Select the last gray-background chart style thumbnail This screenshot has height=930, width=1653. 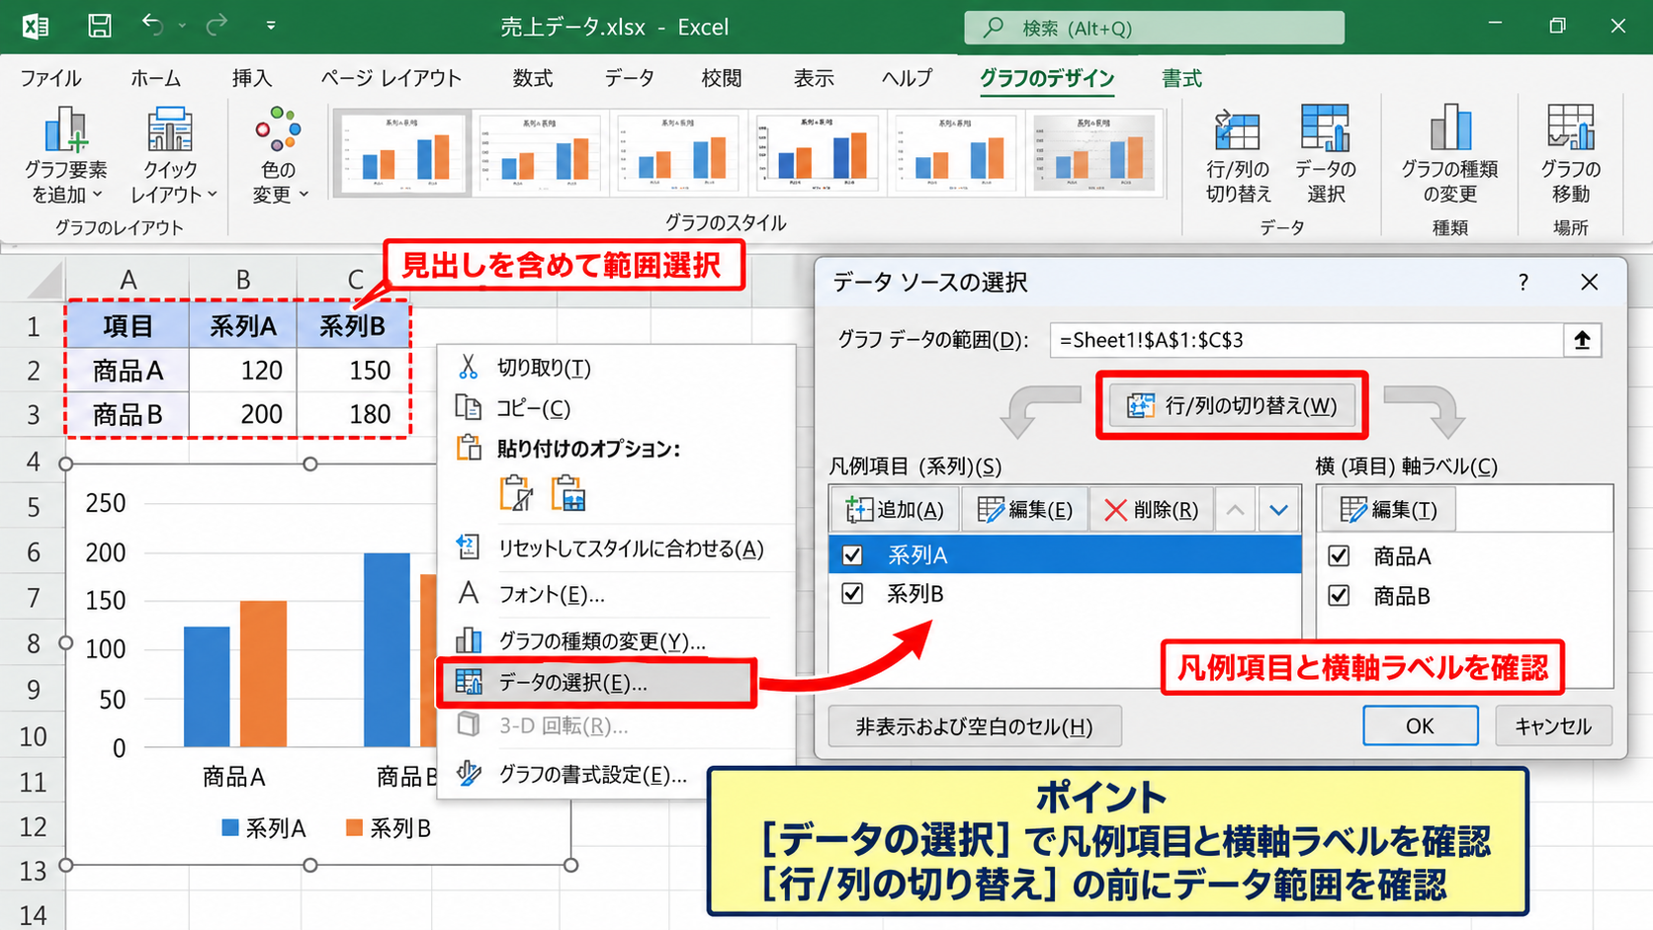1093,152
